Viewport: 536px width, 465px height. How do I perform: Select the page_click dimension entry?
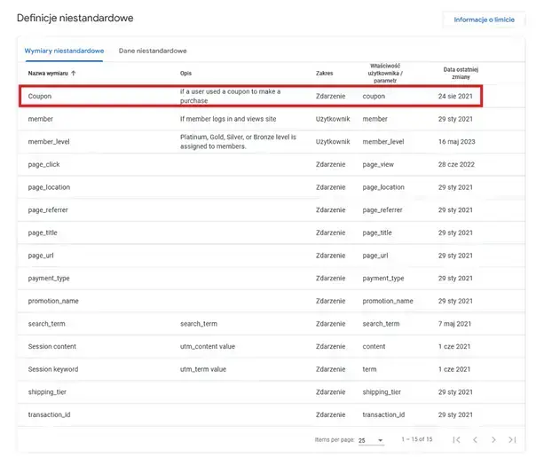[x=43, y=164]
